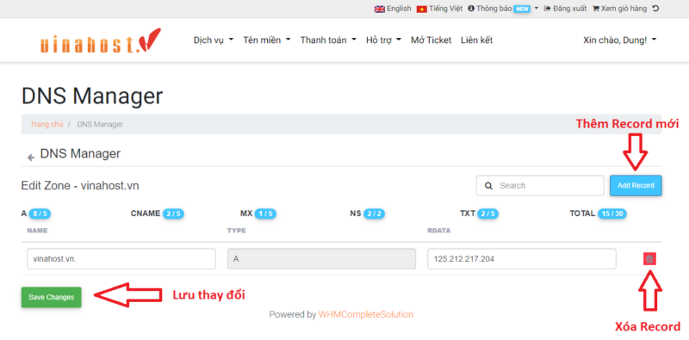Screen dimensions: 689x340
Task: Open the Thông báo notifications dropdown
Action: tap(503, 9)
